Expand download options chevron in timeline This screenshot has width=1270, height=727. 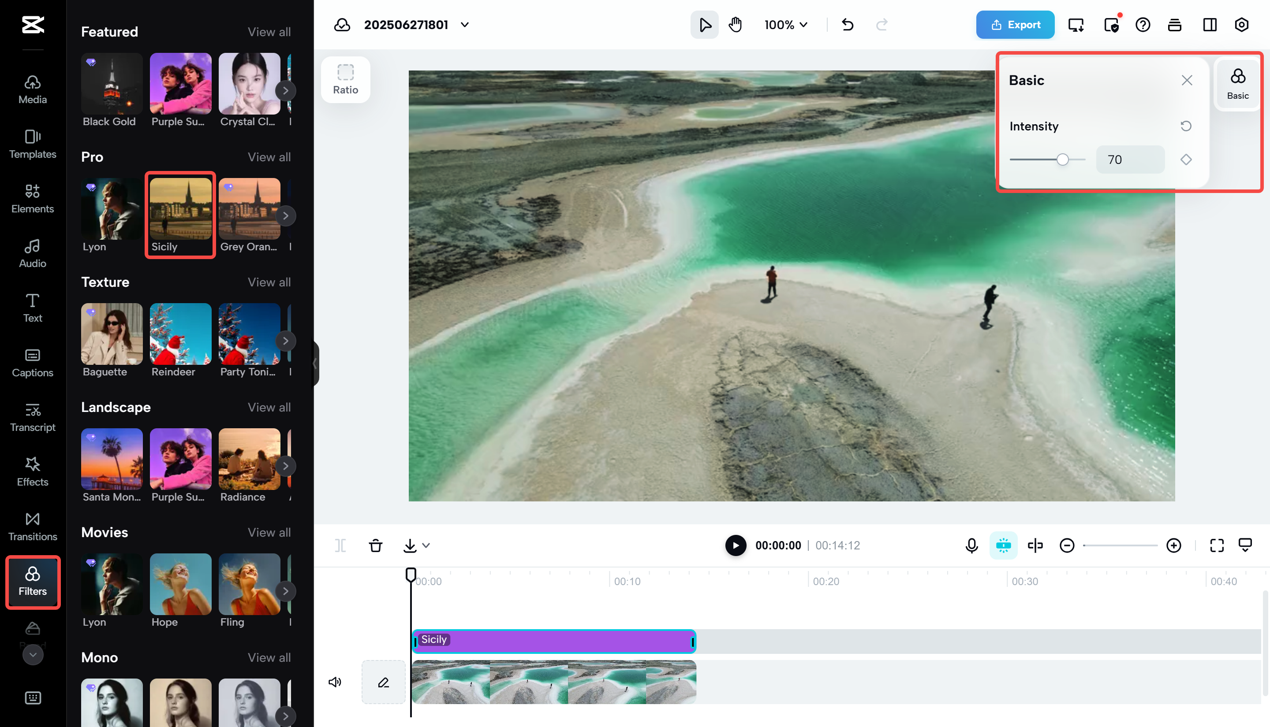coord(426,545)
